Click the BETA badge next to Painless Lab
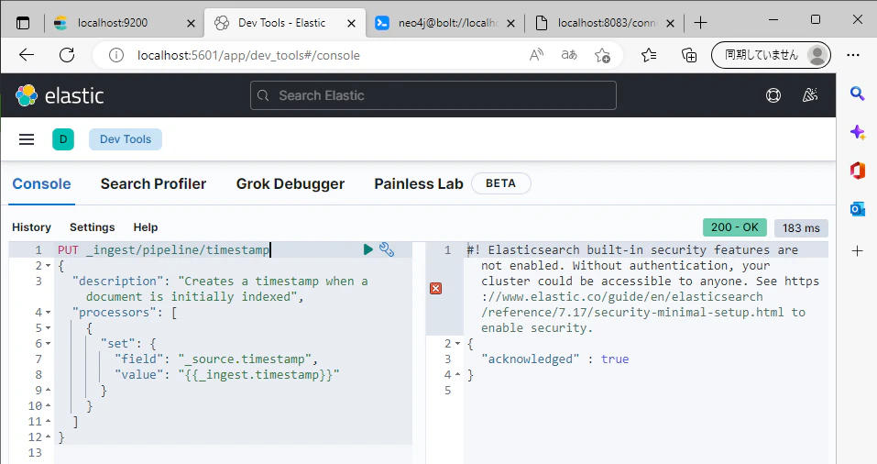Viewport: 877px width, 464px height. 500,183
